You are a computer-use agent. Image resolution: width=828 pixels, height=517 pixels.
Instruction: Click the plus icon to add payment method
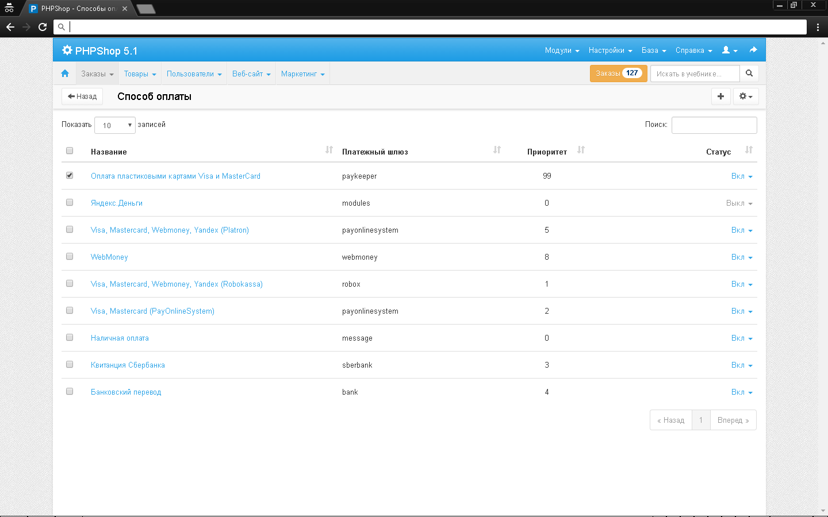click(x=720, y=97)
